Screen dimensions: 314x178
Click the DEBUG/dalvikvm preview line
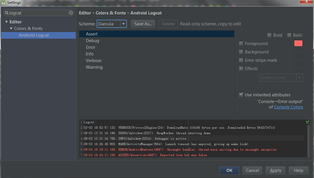(x=147, y=133)
